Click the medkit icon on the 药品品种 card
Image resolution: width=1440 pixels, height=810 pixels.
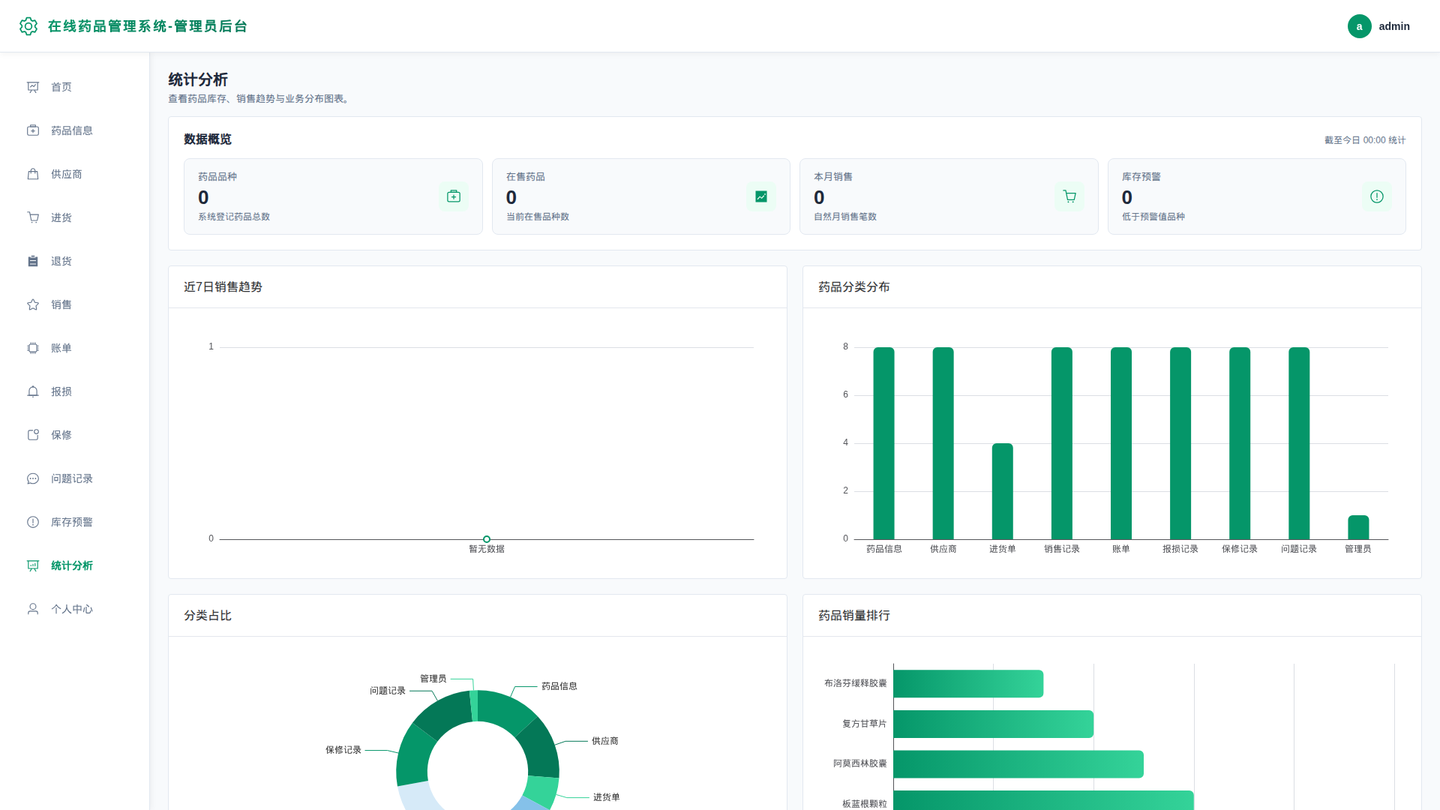(454, 196)
